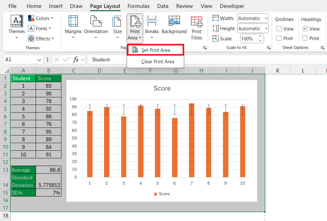Click the Enter checkmark formula bar icon
The width and height of the screenshot is (327, 221).
point(66,60)
